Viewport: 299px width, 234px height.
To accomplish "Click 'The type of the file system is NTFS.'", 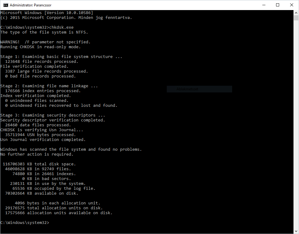I will 44,32.
